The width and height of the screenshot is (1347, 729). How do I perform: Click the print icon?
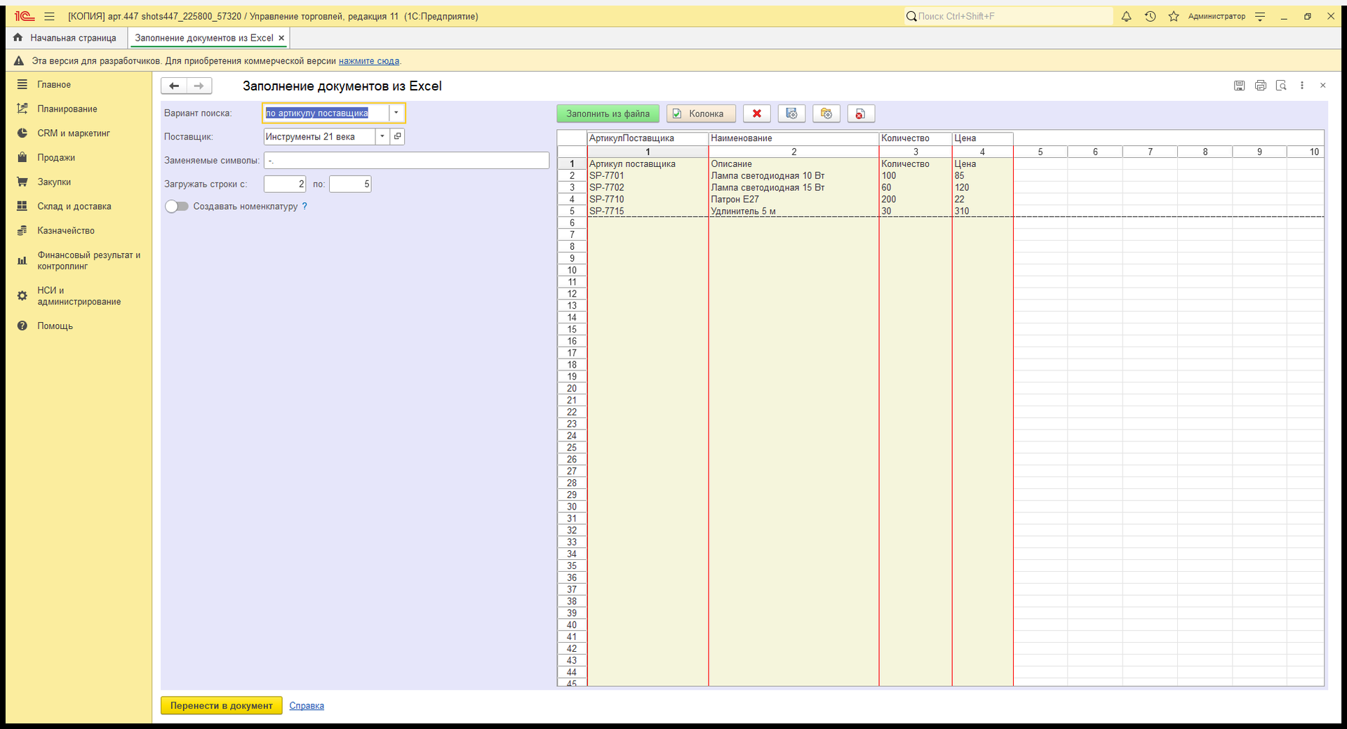(1261, 86)
